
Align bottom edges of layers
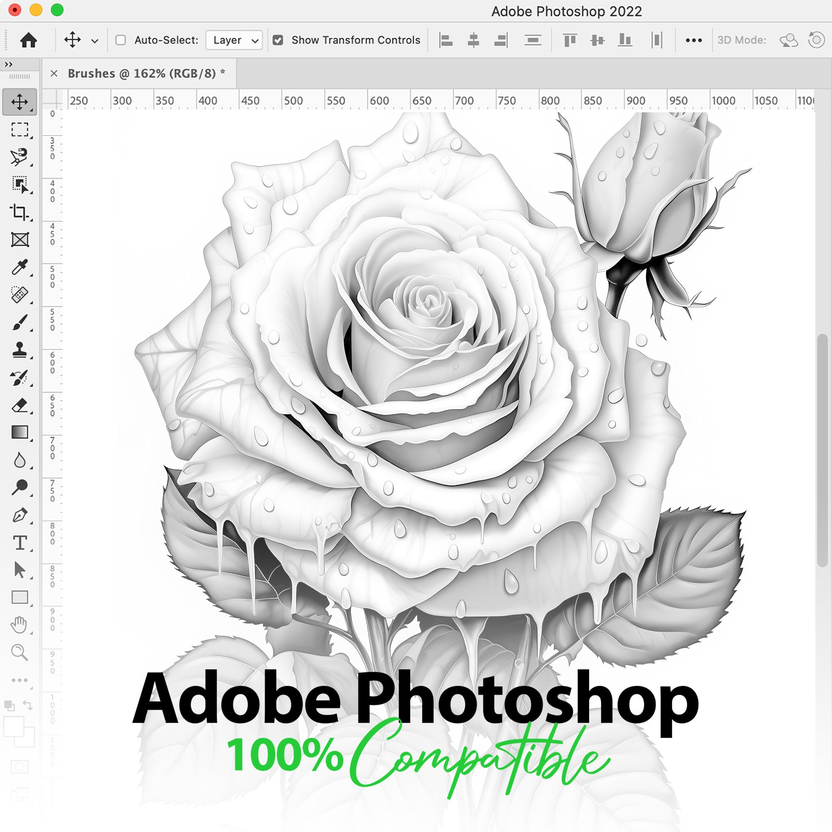(625, 40)
